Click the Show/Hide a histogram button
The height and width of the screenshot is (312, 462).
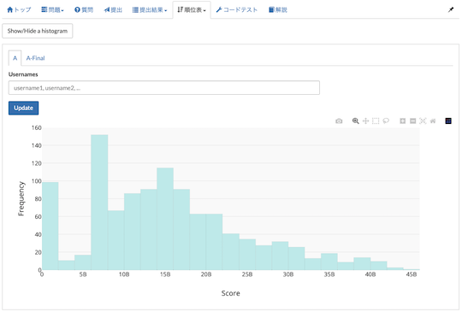coord(38,31)
